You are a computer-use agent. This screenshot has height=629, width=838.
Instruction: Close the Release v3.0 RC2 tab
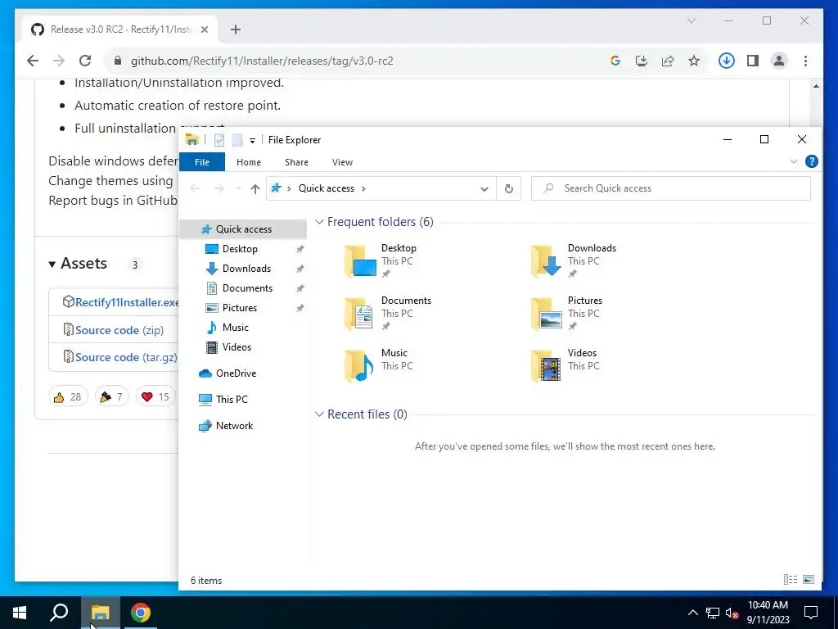[x=204, y=29]
